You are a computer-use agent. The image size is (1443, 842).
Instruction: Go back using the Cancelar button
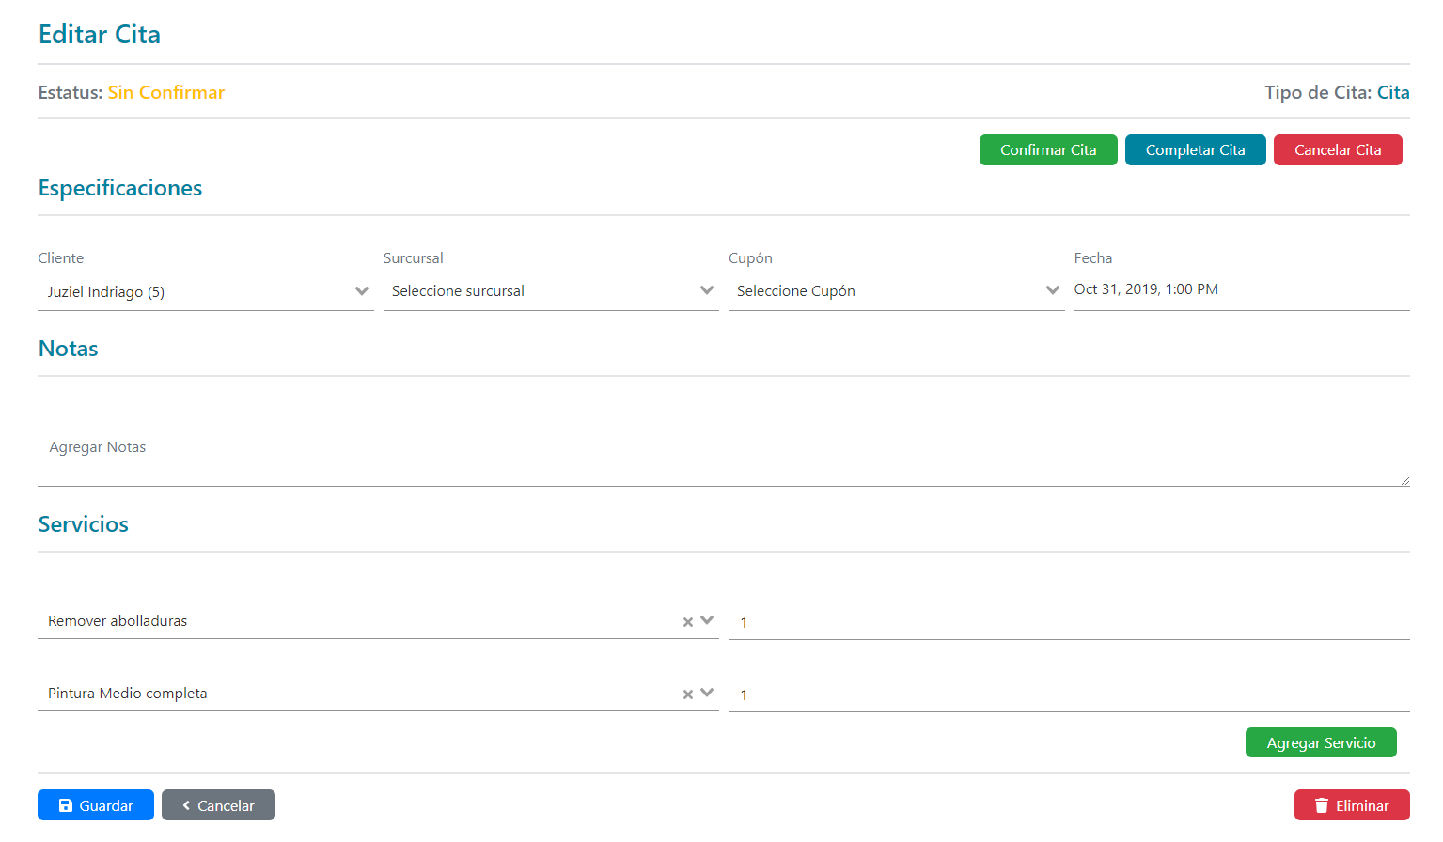(218, 805)
